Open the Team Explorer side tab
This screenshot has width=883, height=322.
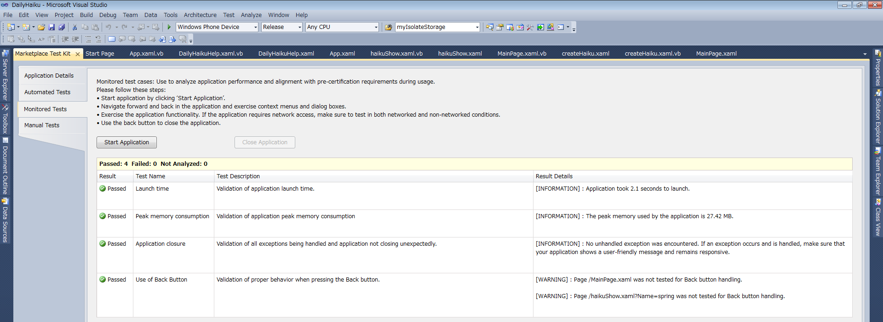pyautogui.click(x=878, y=171)
